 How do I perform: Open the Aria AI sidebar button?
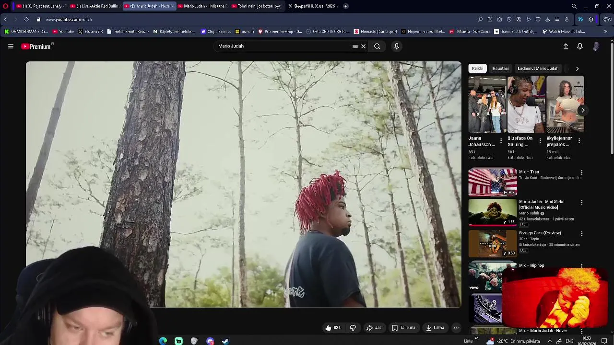click(607, 20)
